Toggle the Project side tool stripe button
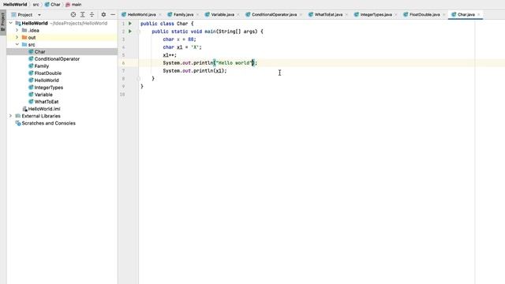Screen dimensions: 505x284 3,22
